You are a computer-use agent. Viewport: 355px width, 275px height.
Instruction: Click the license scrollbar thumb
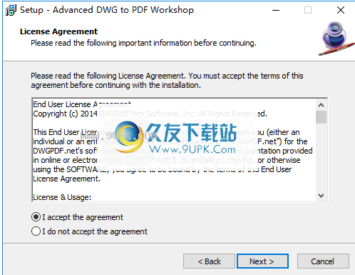321,117
